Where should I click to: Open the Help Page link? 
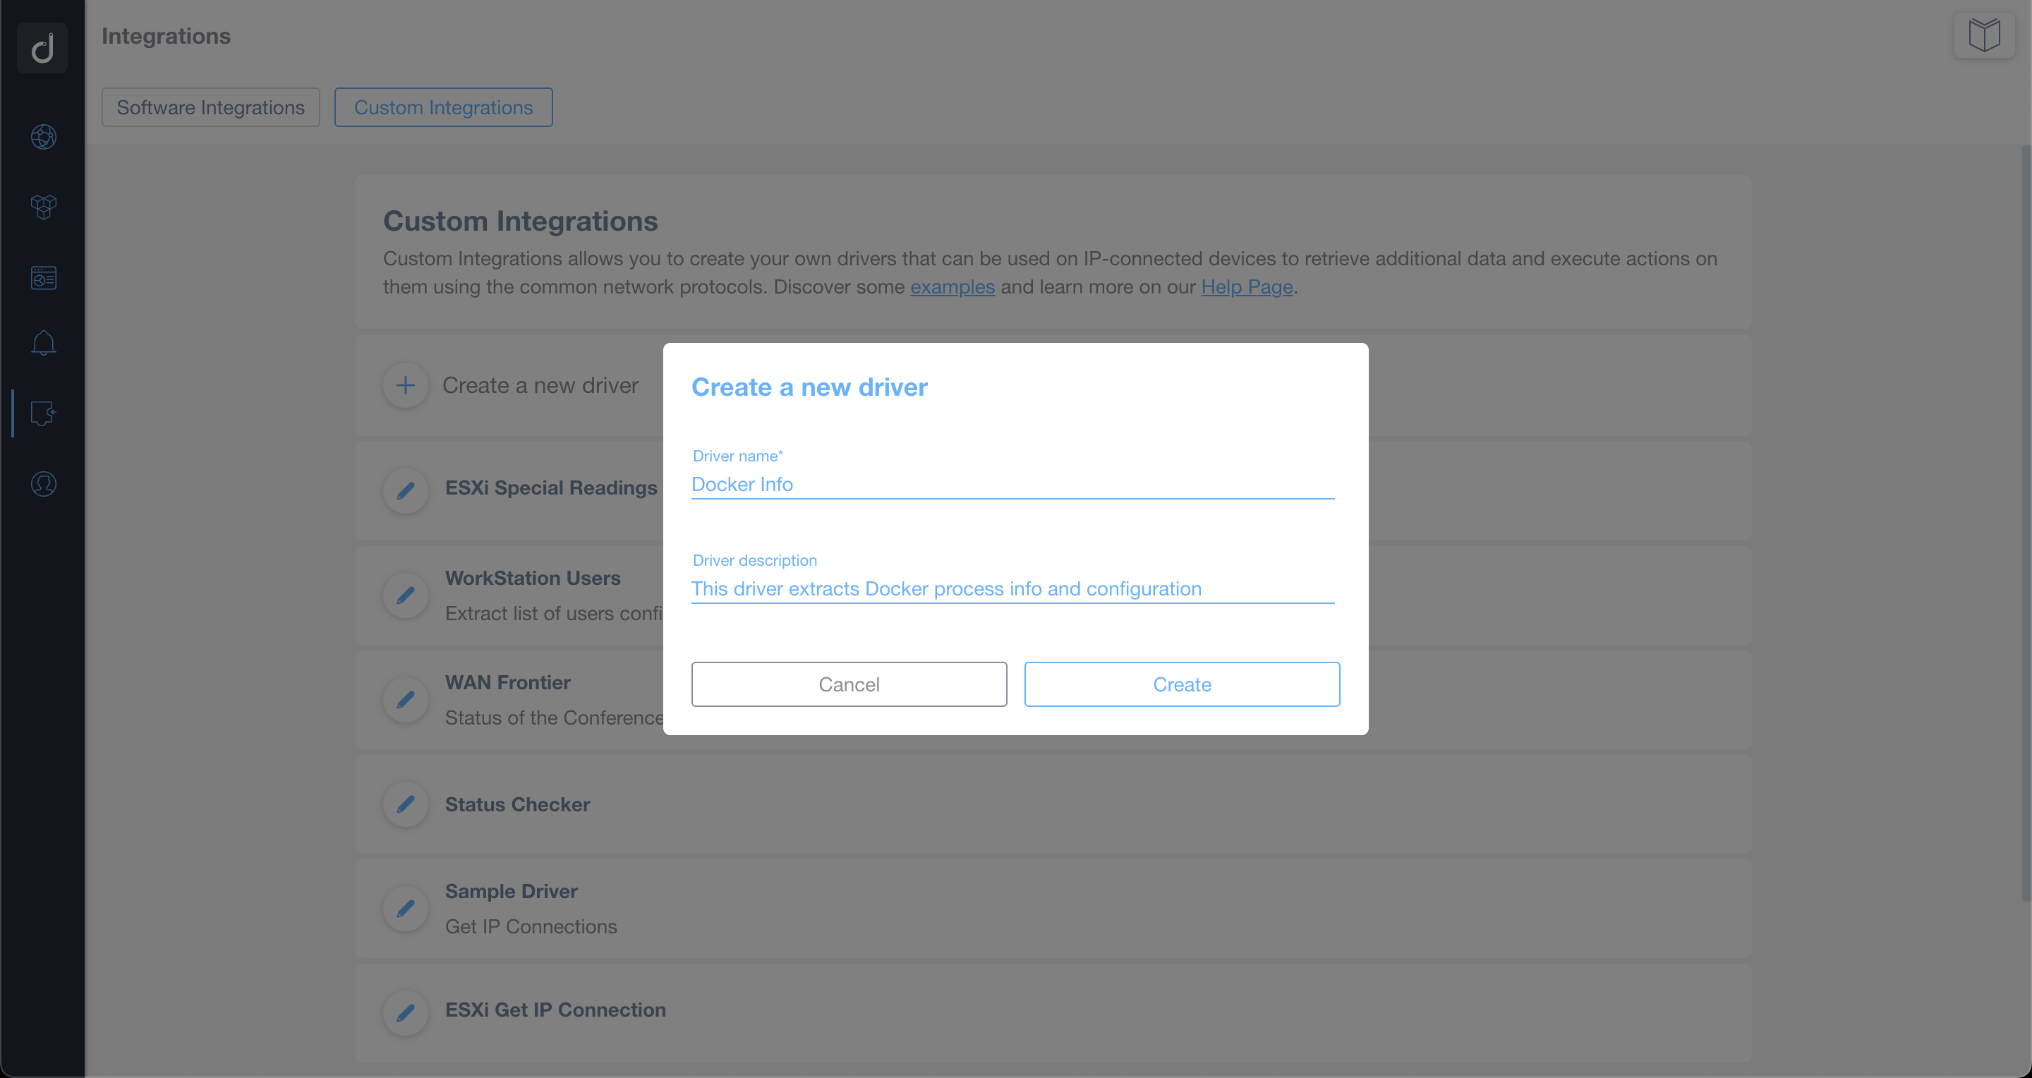tap(1246, 286)
